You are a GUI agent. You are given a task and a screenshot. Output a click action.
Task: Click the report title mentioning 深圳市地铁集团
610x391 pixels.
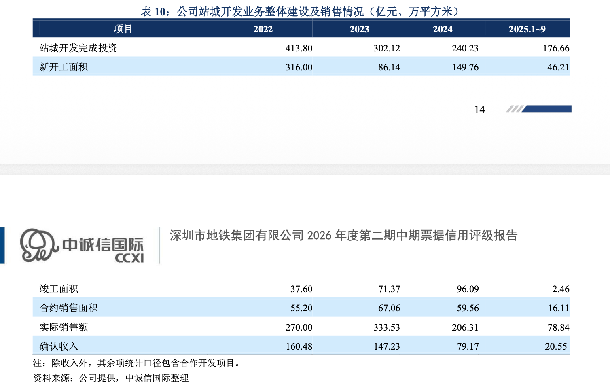(x=343, y=236)
